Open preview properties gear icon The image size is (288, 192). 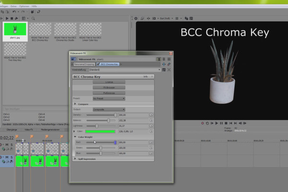pos(136,18)
